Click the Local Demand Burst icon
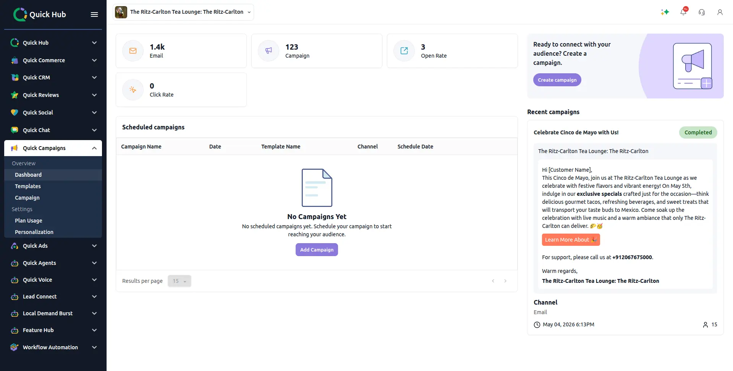The height and width of the screenshot is (371, 733). coord(15,313)
